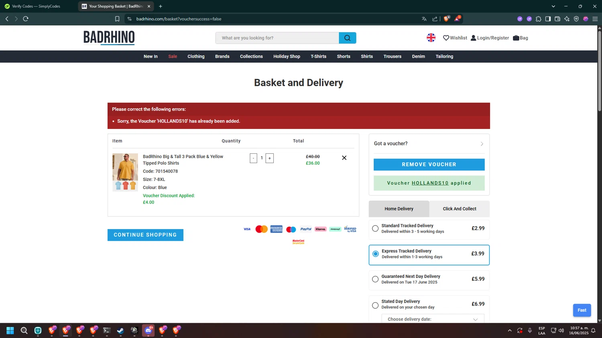Open Brave Shields lion icon
The width and height of the screenshot is (602, 338).
point(447,18)
